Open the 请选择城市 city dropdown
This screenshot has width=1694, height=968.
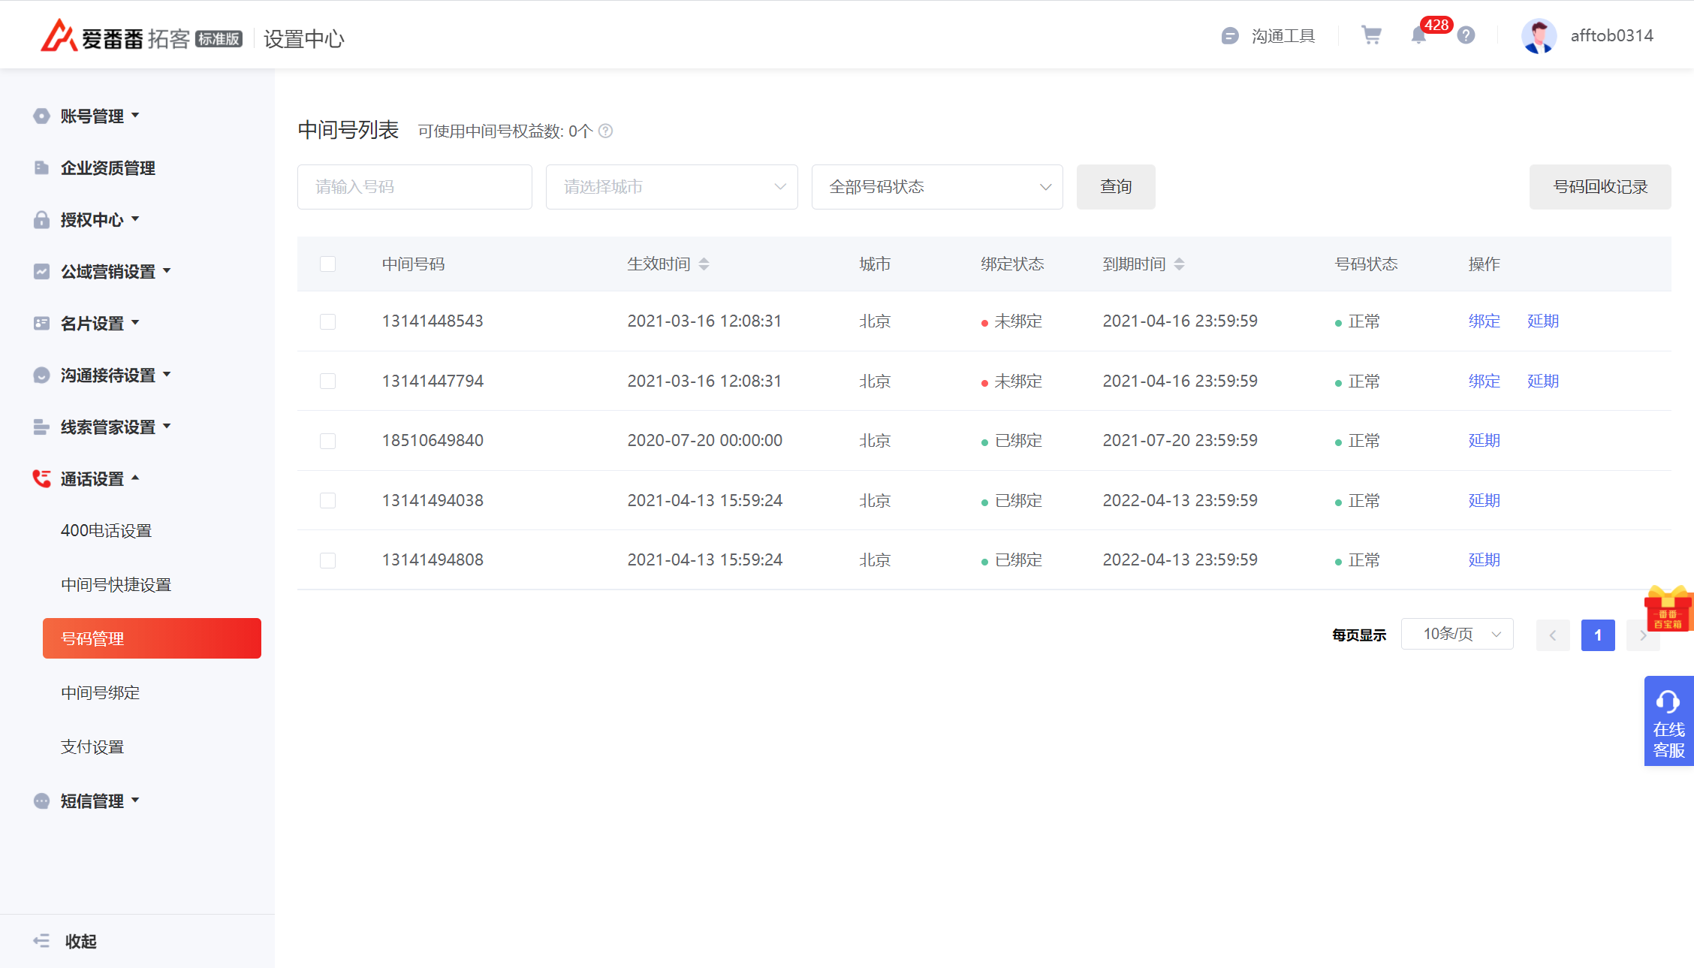coord(671,187)
